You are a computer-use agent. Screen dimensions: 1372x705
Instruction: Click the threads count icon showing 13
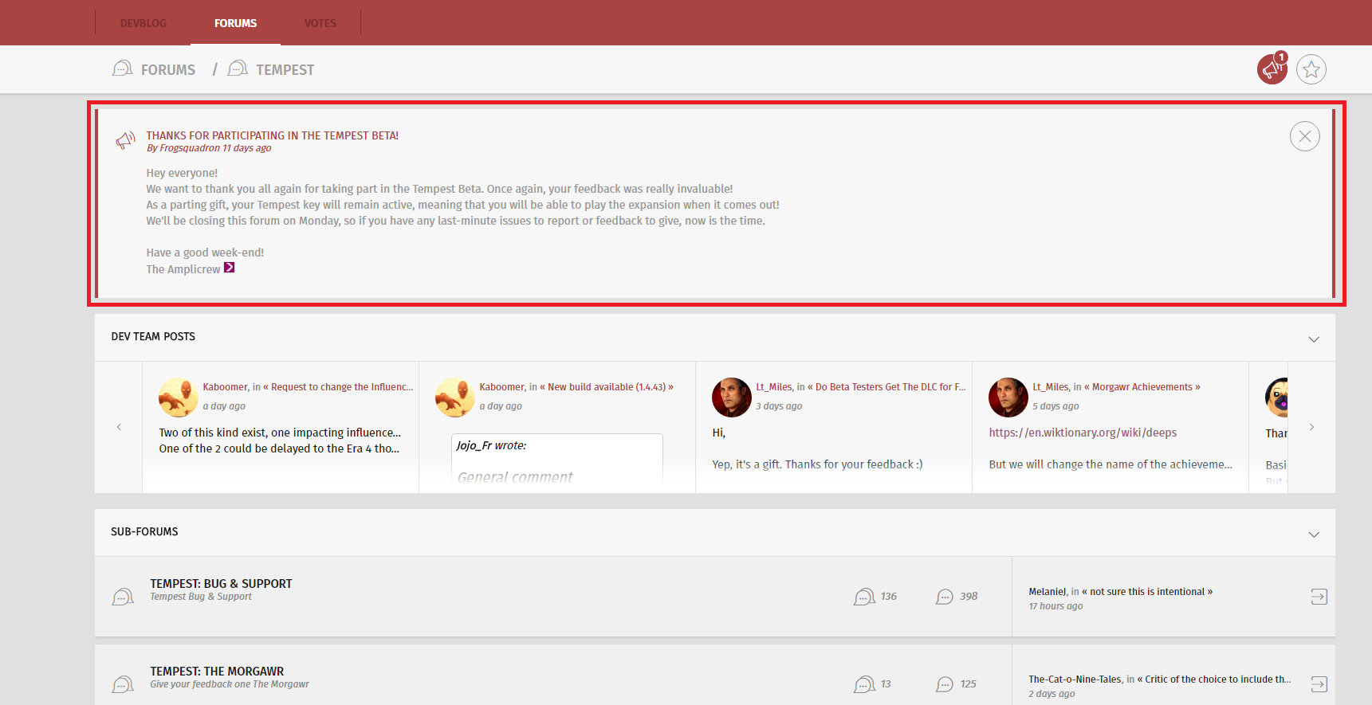point(864,684)
